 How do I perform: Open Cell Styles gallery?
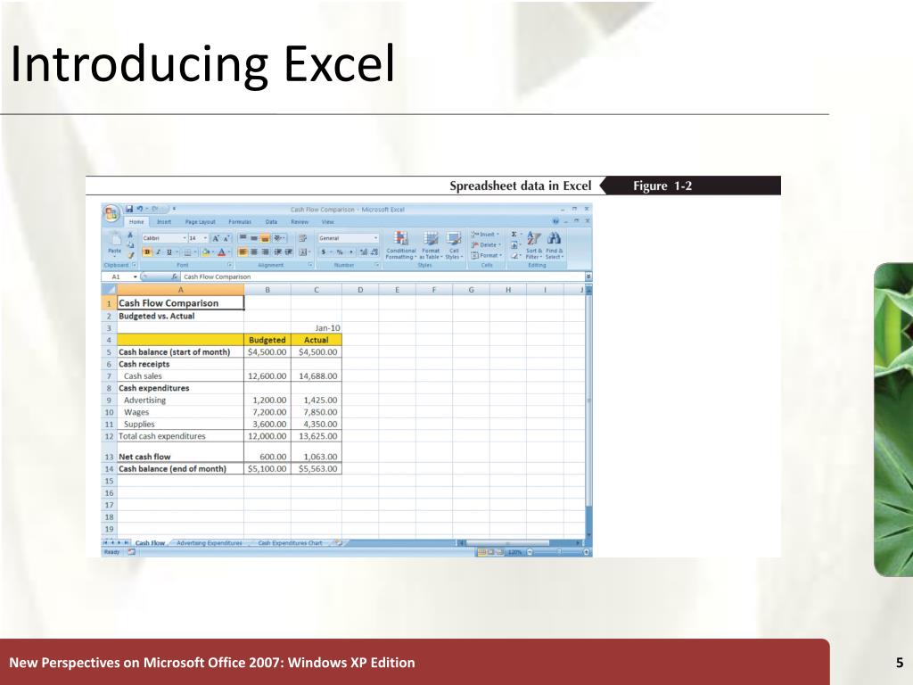click(454, 245)
